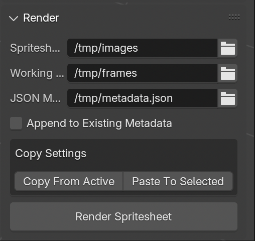255x241 pixels.
Task: Click the truncated 'Spritesh...' property label
Action: coord(35,48)
